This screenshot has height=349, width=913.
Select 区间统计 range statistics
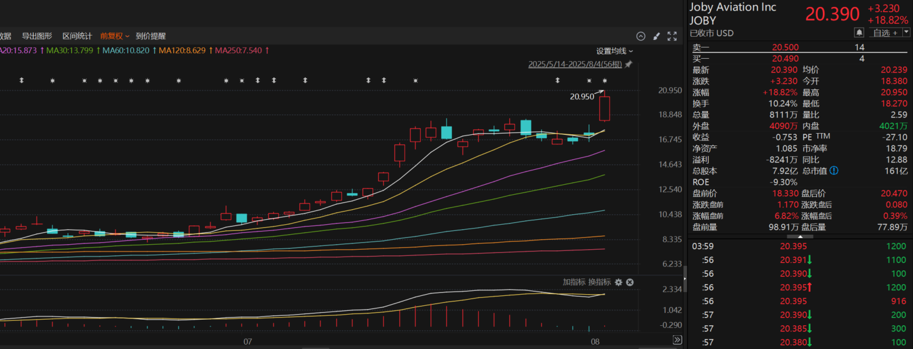[x=77, y=36]
